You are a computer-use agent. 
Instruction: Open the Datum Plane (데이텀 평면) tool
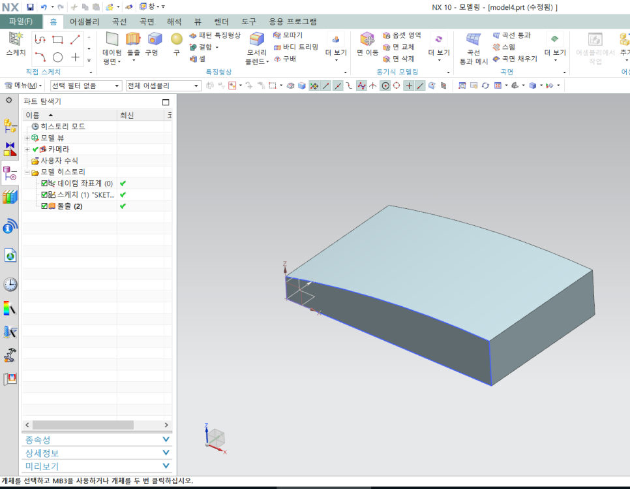[112, 48]
